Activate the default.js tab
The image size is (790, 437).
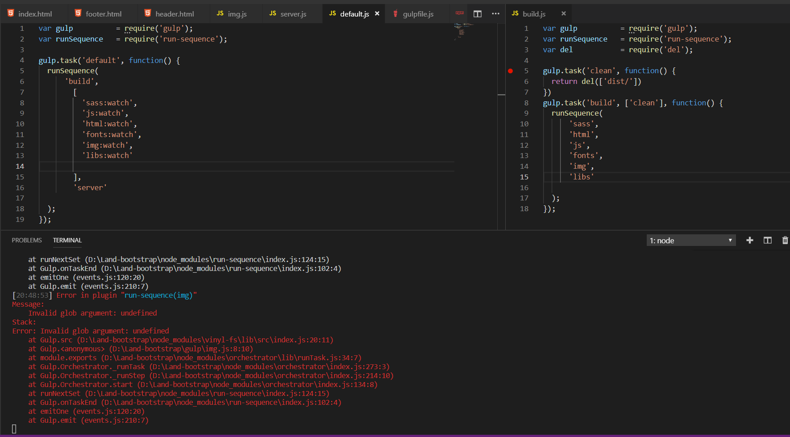pos(354,14)
